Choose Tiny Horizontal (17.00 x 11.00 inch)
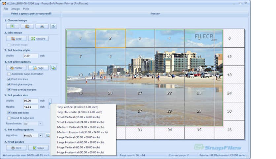Viewport: 276px width, 159px height. (x=84, y=112)
